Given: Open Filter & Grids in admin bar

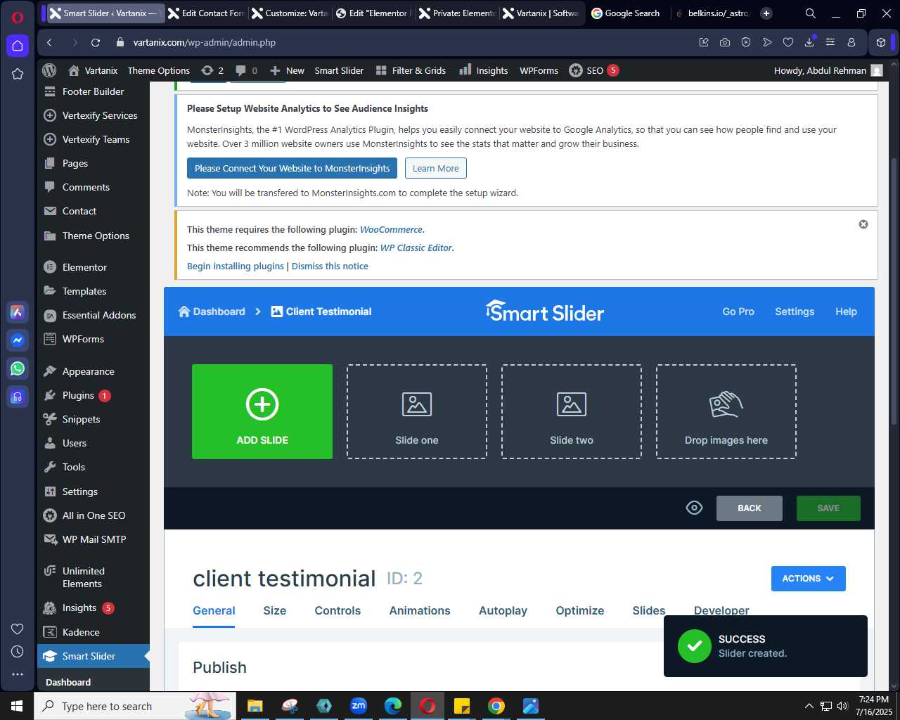Looking at the screenshot, I should pyautogui.click(x=411, y=70).
